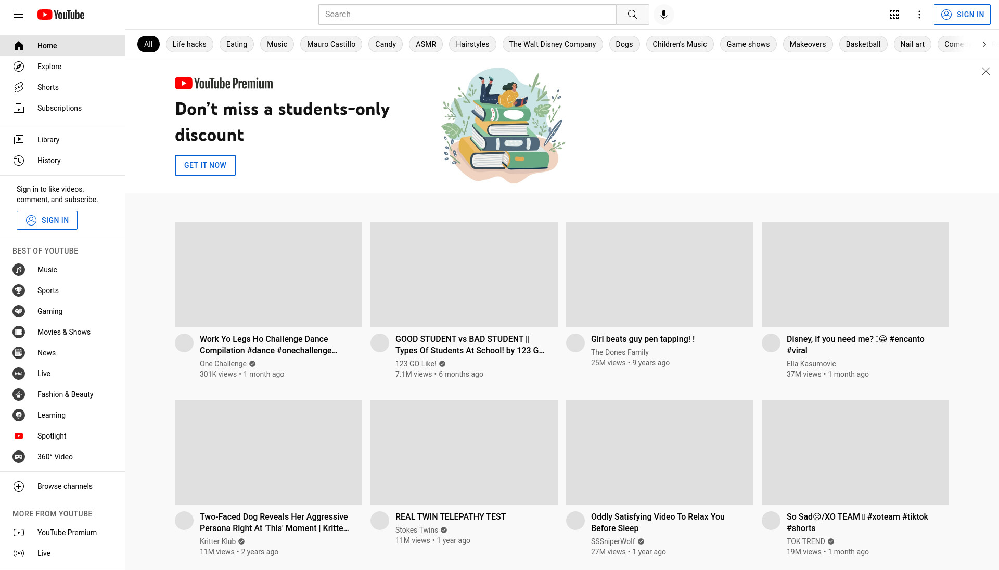Image resolution: width=999 pixels, height=570 pixels.
Task: Select the Makeovers chip
Action: [x=808, y=44]
